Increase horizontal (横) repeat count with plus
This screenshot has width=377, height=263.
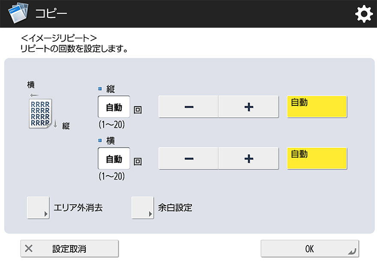[x=248, y=158]
